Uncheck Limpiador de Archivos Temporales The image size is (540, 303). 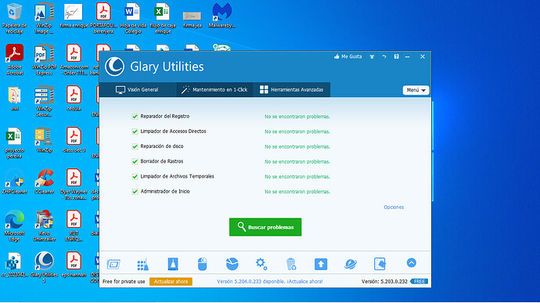135,176
